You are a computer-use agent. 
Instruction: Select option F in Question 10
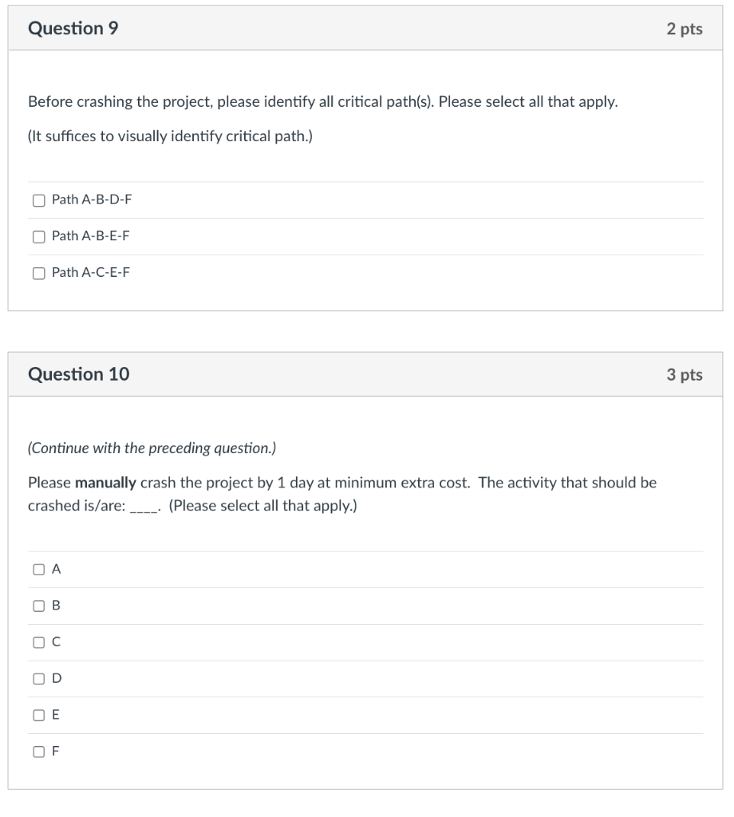pyautogui.click(x=38, y=751)
